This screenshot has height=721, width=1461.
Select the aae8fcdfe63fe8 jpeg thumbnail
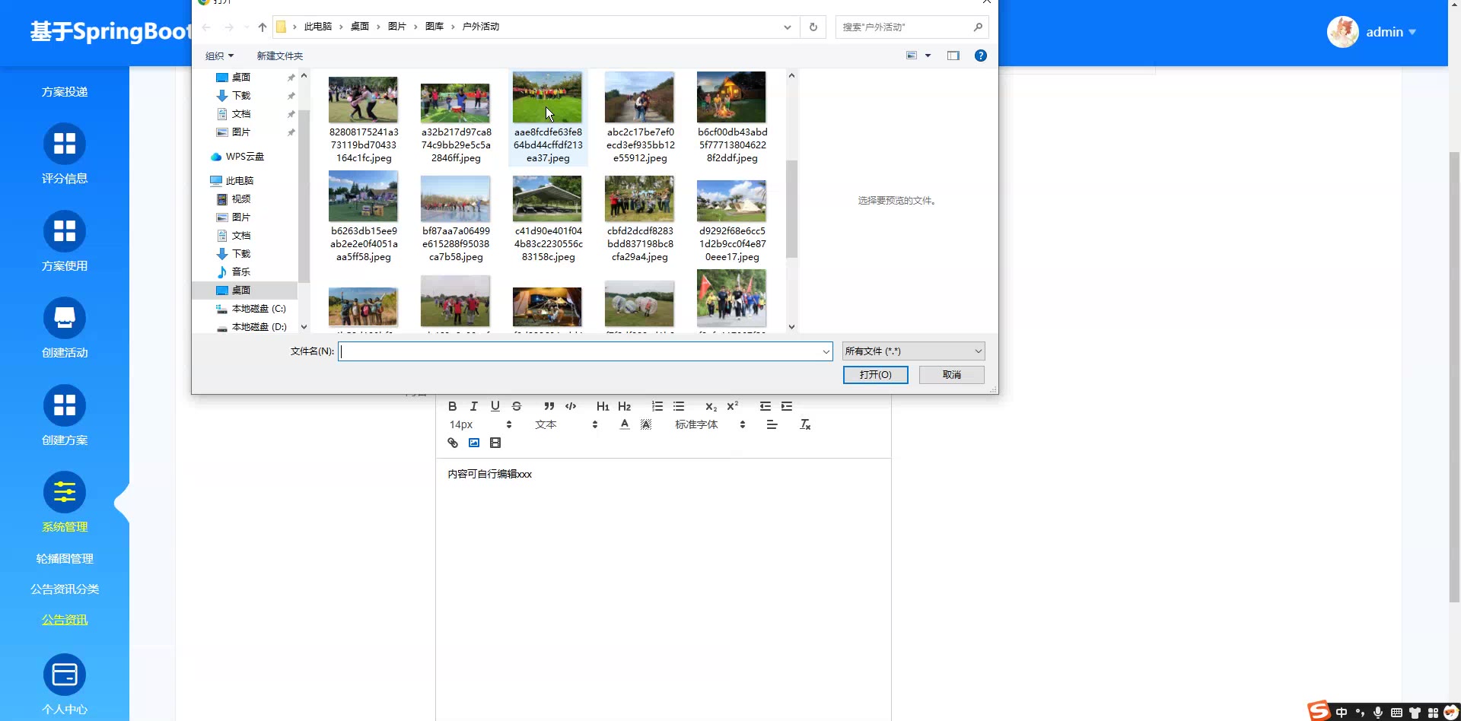point(547,99)
